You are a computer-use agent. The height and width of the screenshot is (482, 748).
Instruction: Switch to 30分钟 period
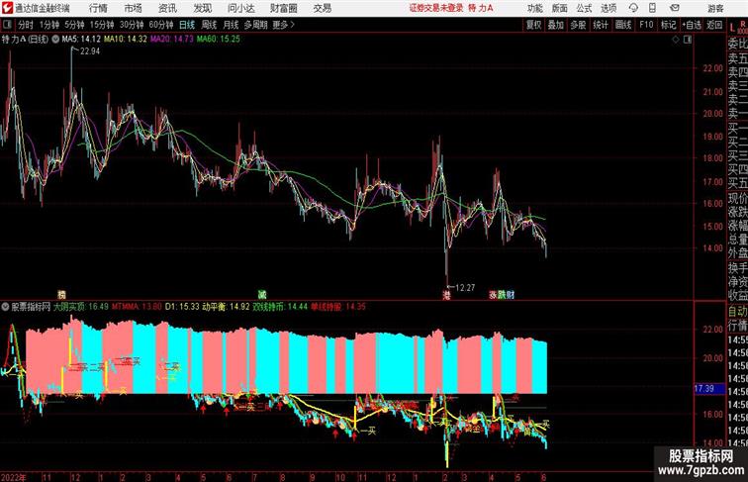(132, 25)
